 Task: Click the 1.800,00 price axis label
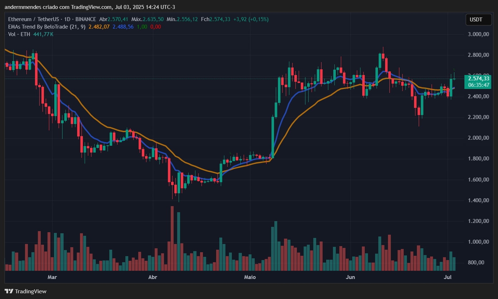tap(479, 159)
